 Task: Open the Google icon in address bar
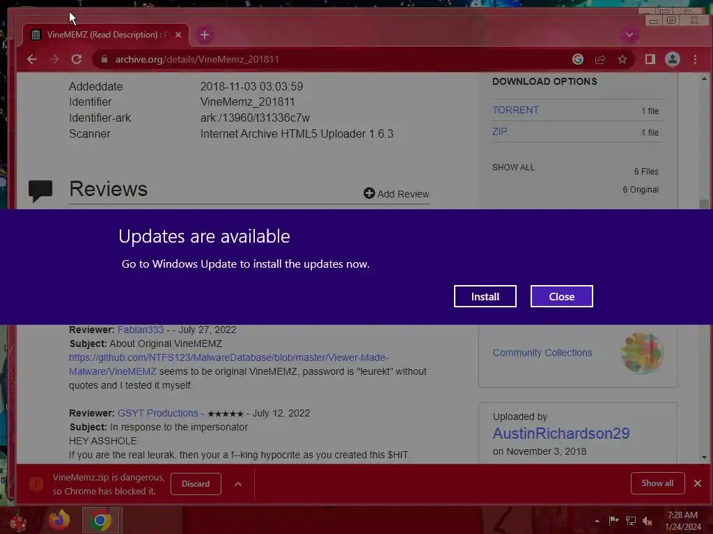point(577,60)
